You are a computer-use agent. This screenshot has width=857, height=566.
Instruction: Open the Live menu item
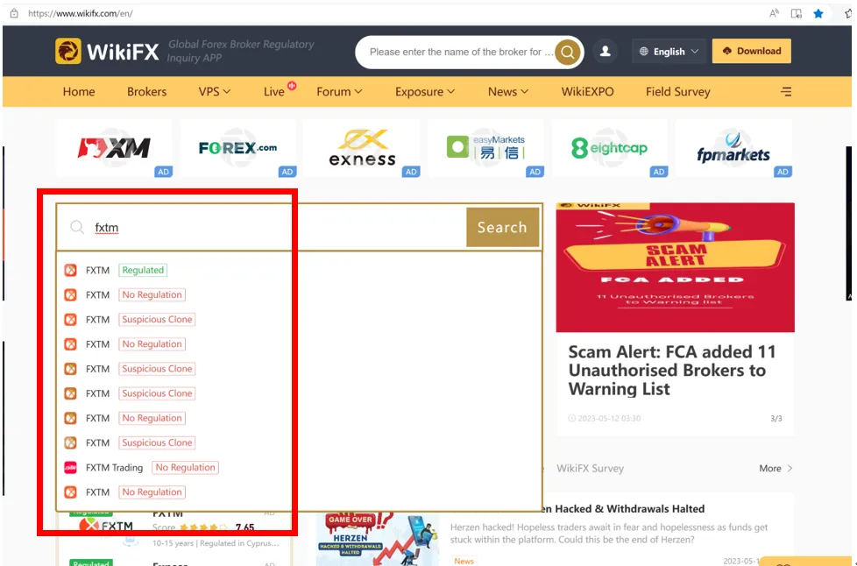(274, 92)
